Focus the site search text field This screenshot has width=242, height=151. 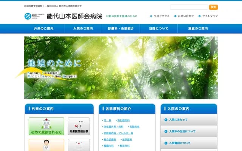[189, 7]
